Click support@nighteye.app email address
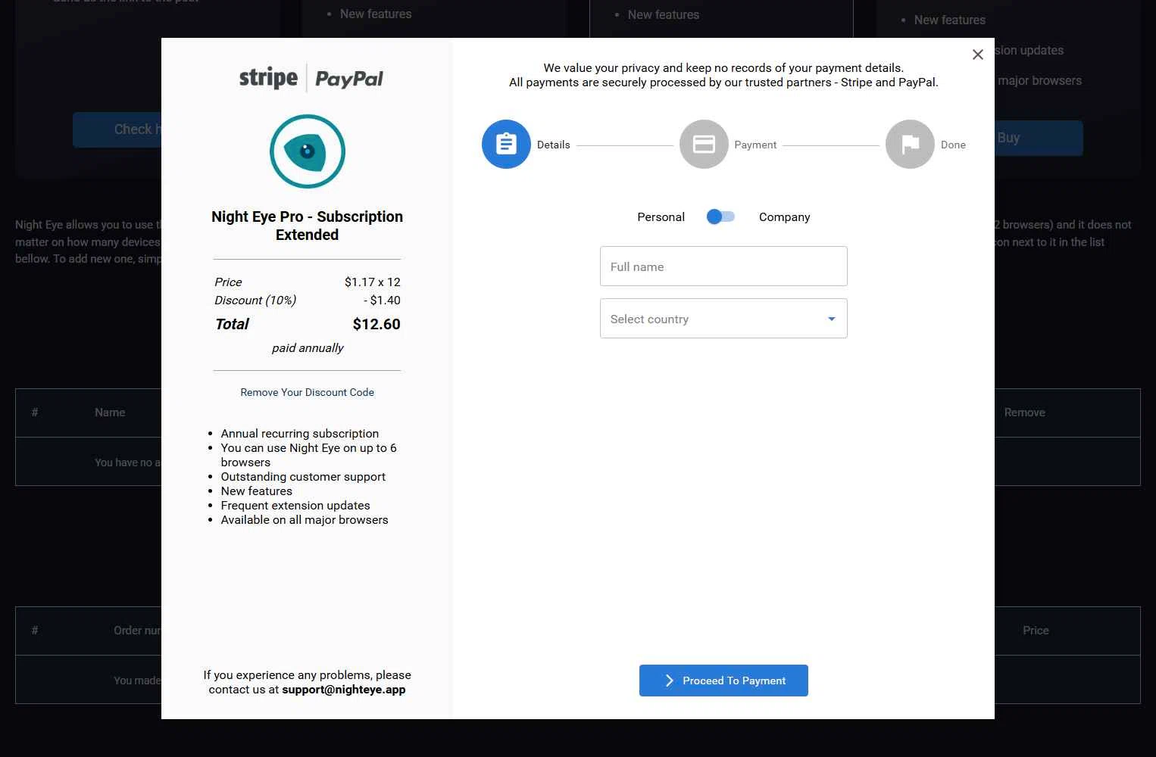Viewport: 1156px width, 757px height. click(x=344, y=690)
